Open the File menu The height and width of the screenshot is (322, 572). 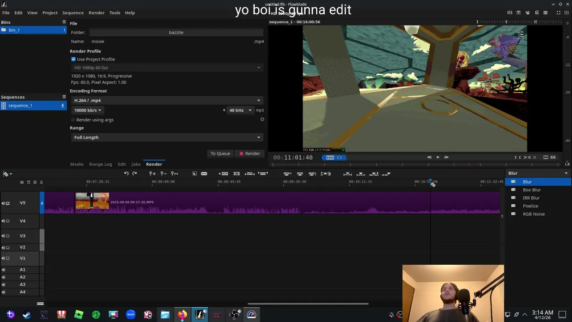point(6,13)
